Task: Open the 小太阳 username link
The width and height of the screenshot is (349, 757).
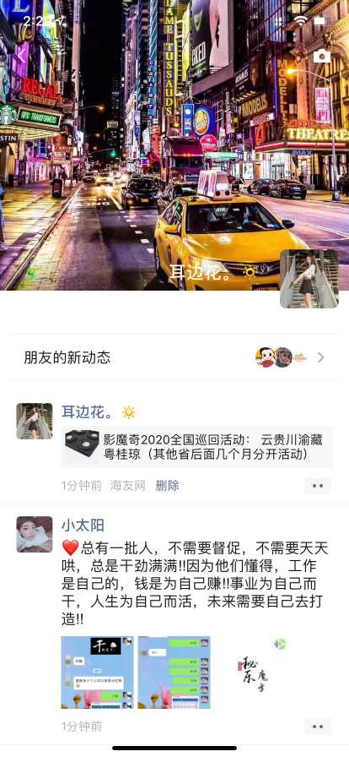Action: coord(83,526)
